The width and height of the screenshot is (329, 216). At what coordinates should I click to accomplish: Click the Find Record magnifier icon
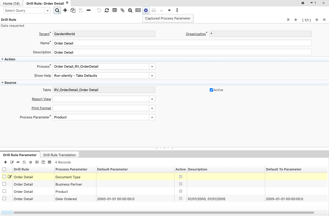point(57,10)
